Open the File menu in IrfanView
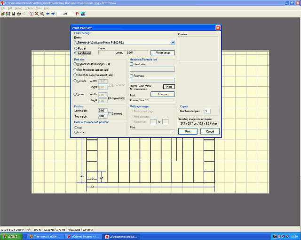Viewport: 301px width, 240px height. (3, 8)
